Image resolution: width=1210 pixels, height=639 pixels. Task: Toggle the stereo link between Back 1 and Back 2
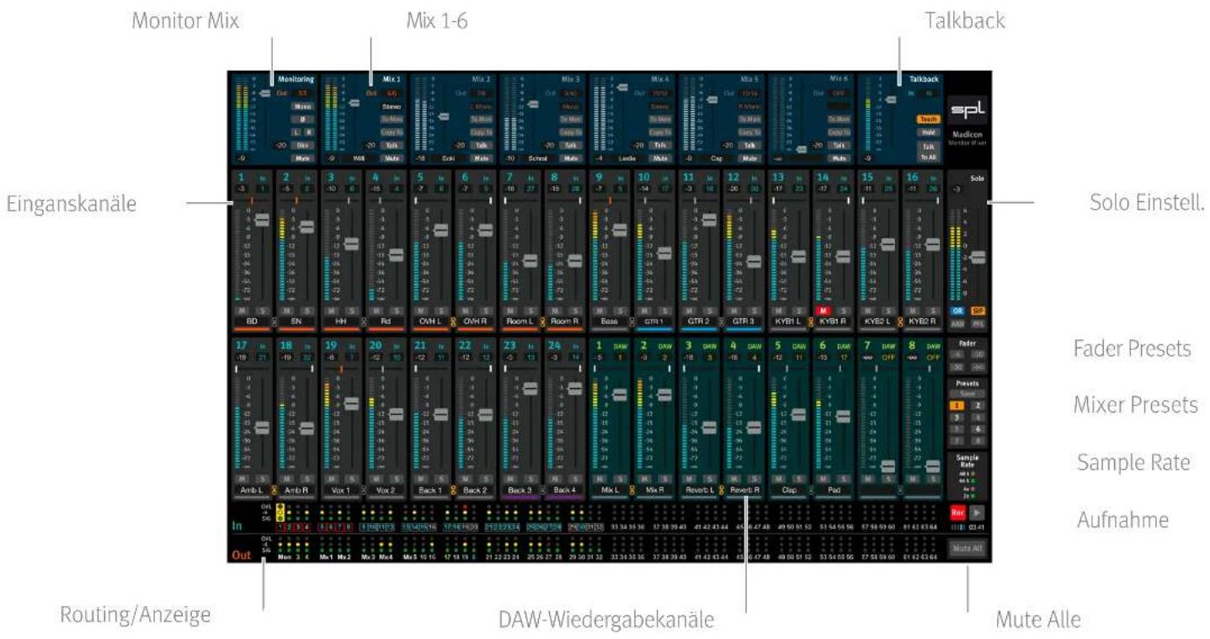[x=452, y=489]
